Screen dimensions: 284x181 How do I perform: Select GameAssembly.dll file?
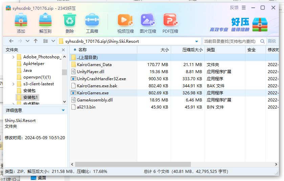coord(174,100)
